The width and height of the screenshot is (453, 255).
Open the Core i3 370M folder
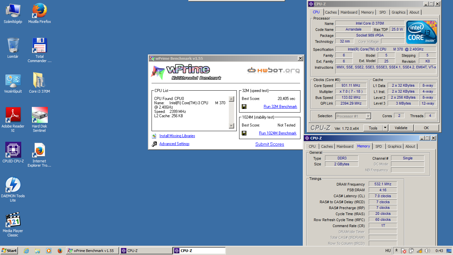click(39, 83)
